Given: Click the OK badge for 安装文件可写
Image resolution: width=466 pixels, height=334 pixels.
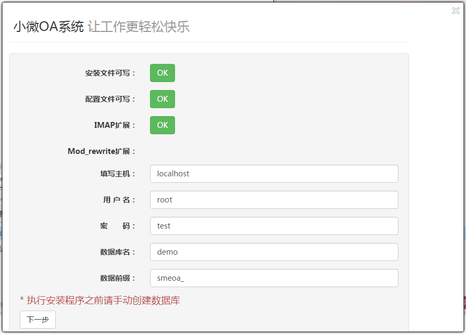Looking at the screenshot, I should tap(162, 73).
